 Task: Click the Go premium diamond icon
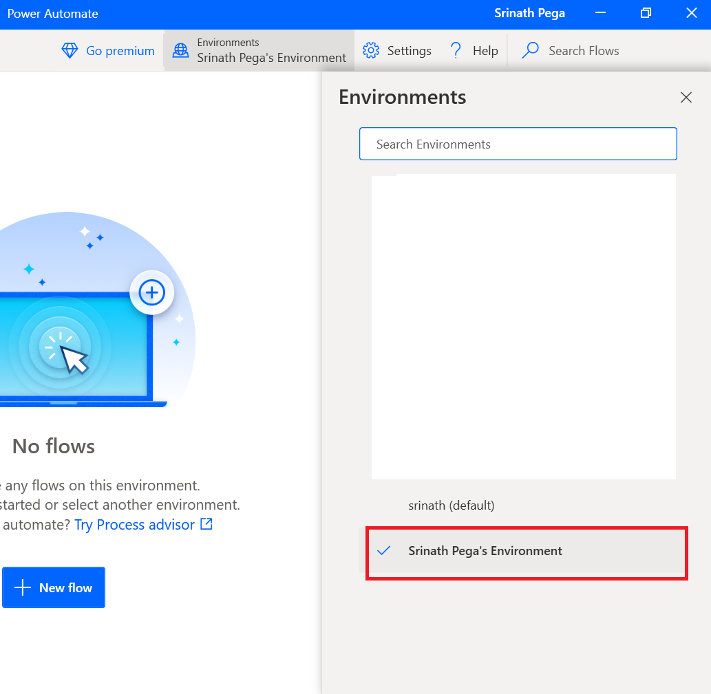point(70,51)
